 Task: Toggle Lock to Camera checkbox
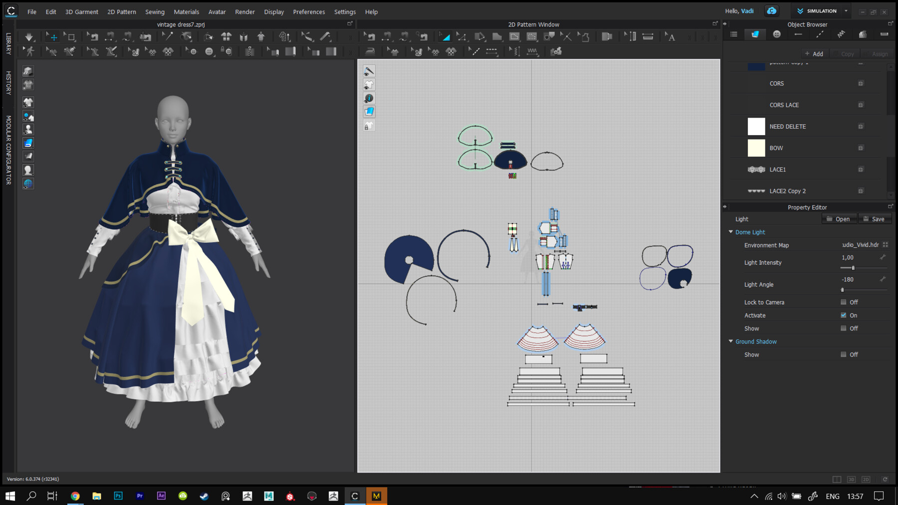point(844,302)
